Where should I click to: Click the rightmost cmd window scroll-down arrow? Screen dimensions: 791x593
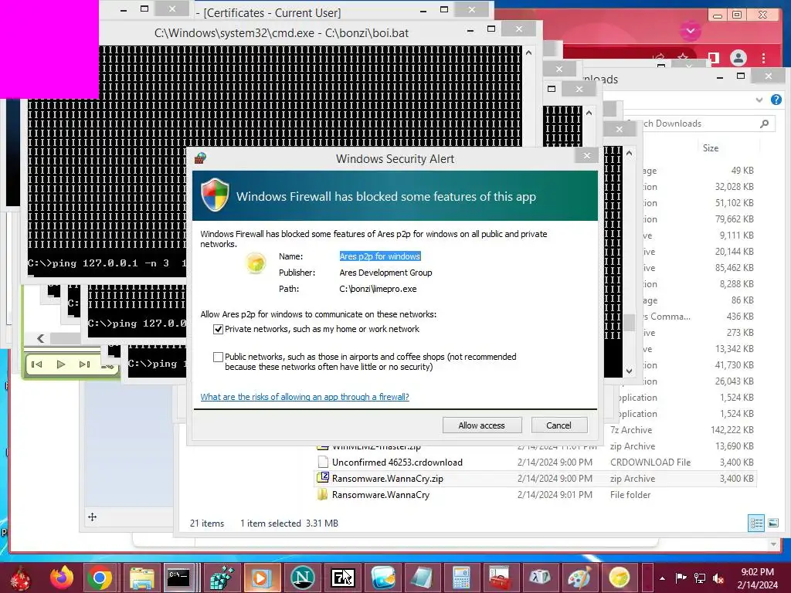tap(629, 371)
